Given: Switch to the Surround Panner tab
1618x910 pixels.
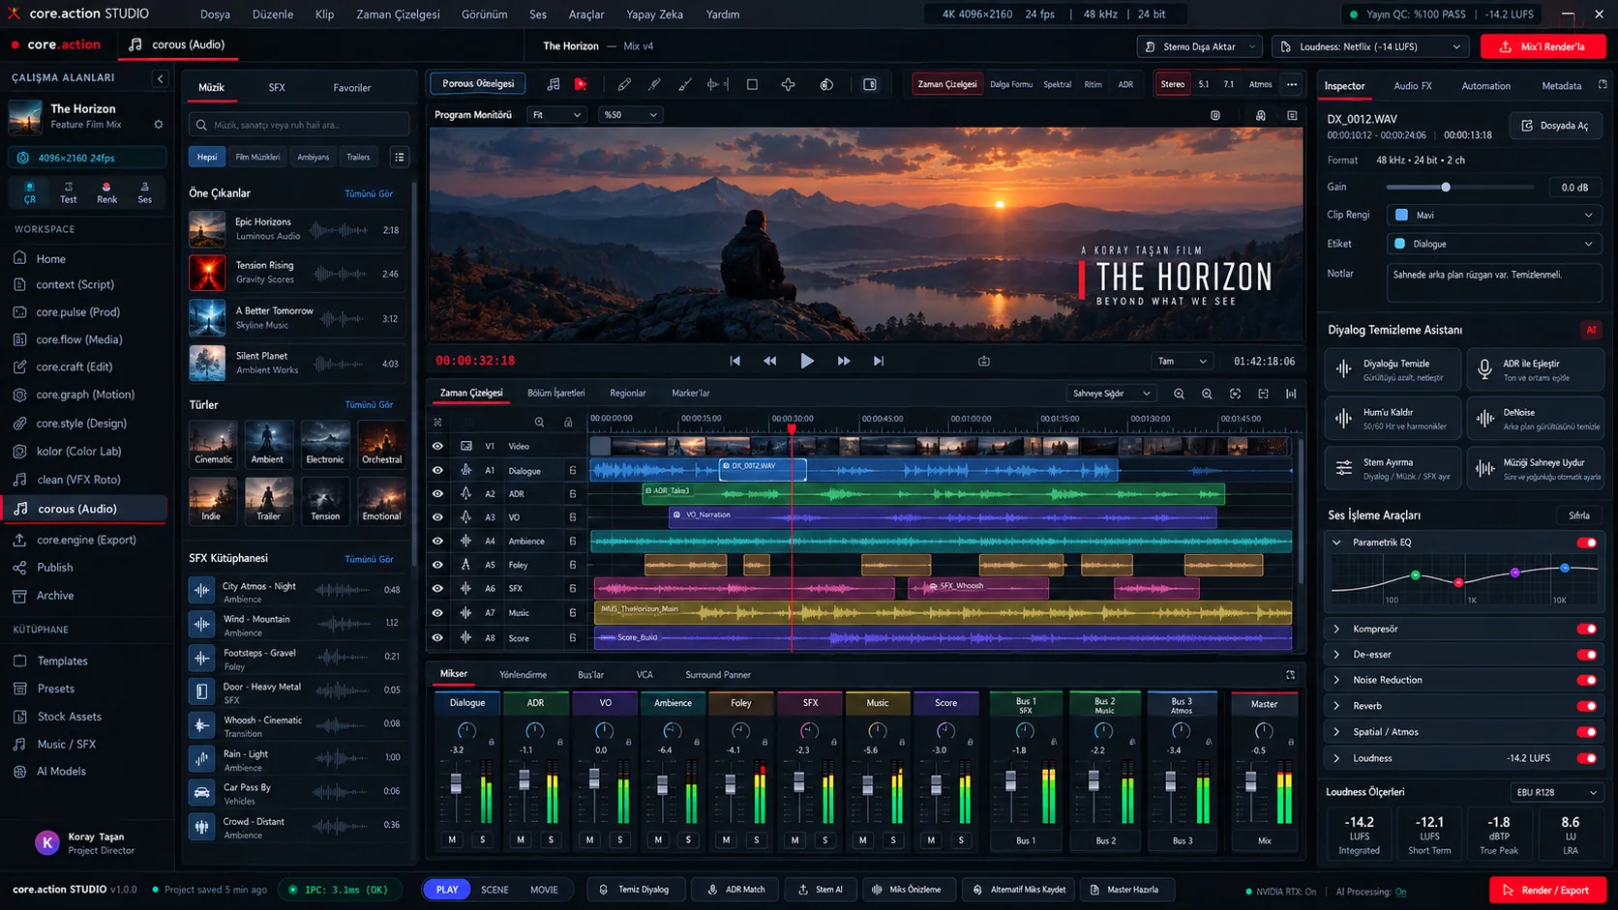Looking at the screenshot, I should pyautogui.click(x=718, y=675).
